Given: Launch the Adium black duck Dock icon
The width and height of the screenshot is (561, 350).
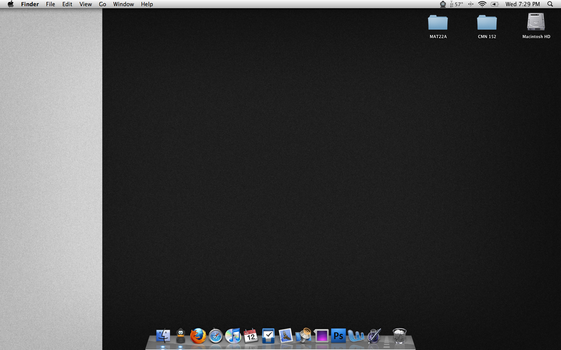Looking at the screenshot, I should pos(180,336).
